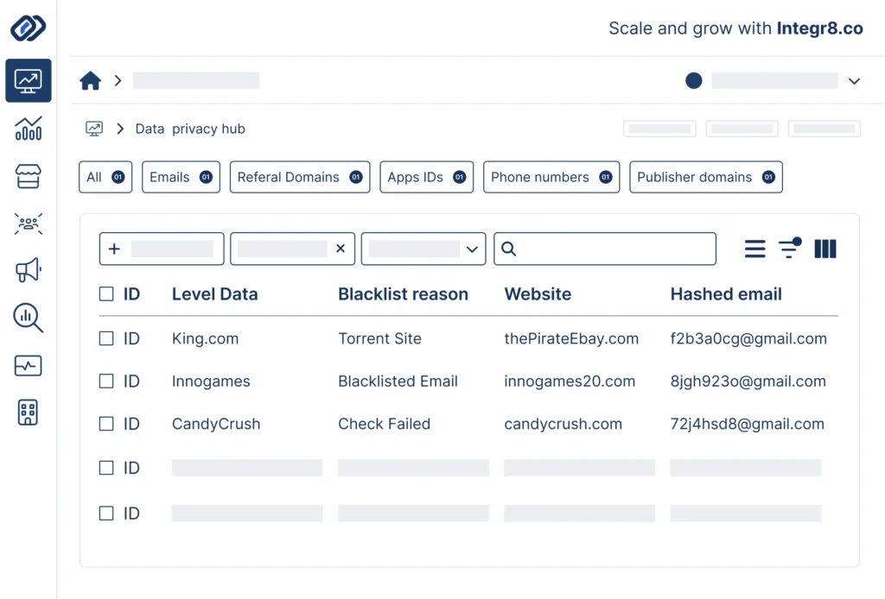The width and height of the screenshot is (885, 599).
Task: Open the chart magnifier insights sidebar icon
Action: pos(29,318)
